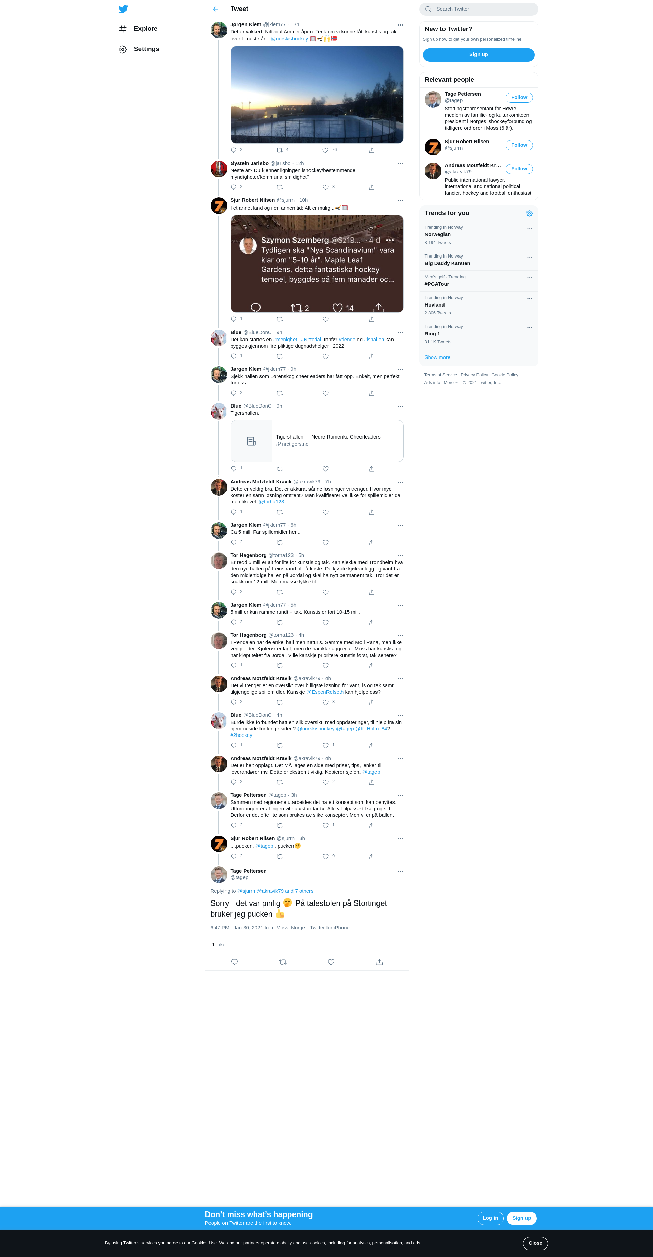Click Show more under trends
This screenshot has height=1257, width=653.
[x=437, y=357]
